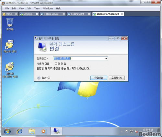Close the Windows VM tab
This screenshot has width=162, height=137.
(x=37, y=14)
